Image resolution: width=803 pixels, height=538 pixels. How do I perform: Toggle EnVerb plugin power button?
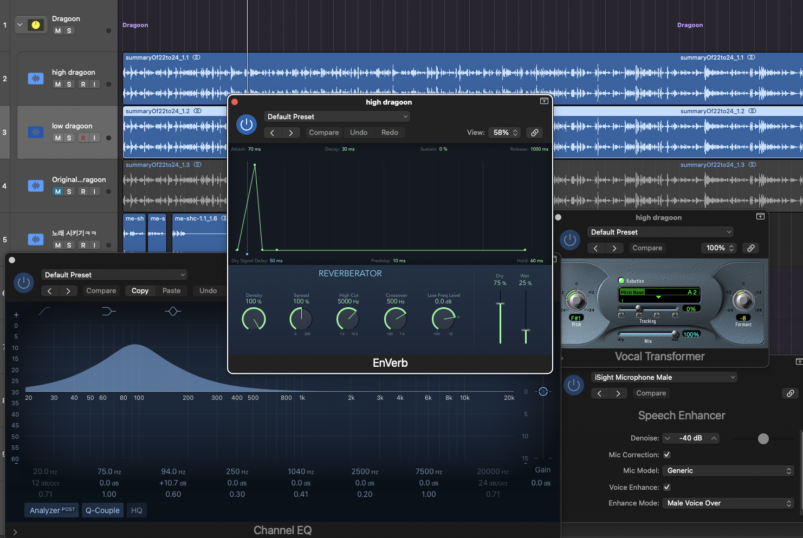[247, 125]
